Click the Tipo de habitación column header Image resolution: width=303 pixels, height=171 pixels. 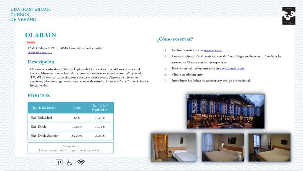pos(43,108)
